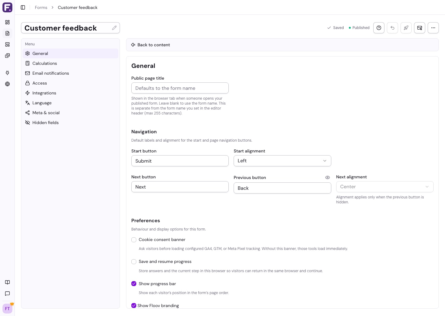Image resolution: width=445 pixels, height=316 pixels.
Task: Open Language settings
Action: (x=70, y=103)
